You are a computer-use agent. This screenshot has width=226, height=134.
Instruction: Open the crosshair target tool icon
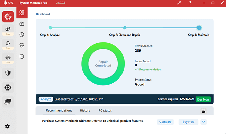tap(8, 58)
